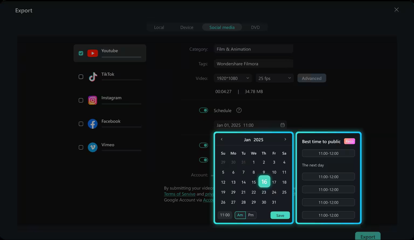The height and width of the screenshot is (240, 414).
Task: Open Advanced video settings
Action: point(312,78)
